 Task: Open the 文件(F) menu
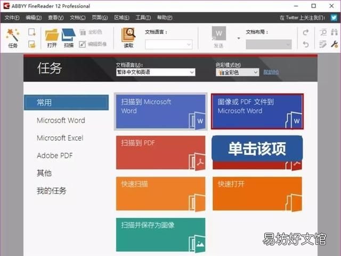12,18
